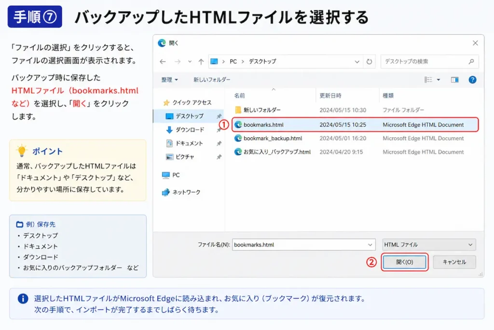The image size is (494, 330).
Task: Click the folder icon of 新しいフォルダー row
Action: [x=238, y=110]
